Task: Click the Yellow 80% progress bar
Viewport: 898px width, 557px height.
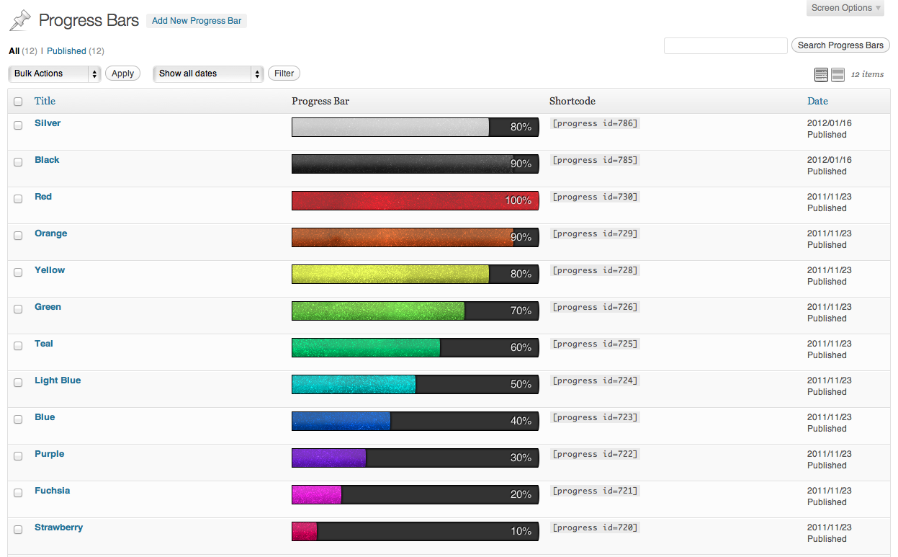Action: (415, 274)
